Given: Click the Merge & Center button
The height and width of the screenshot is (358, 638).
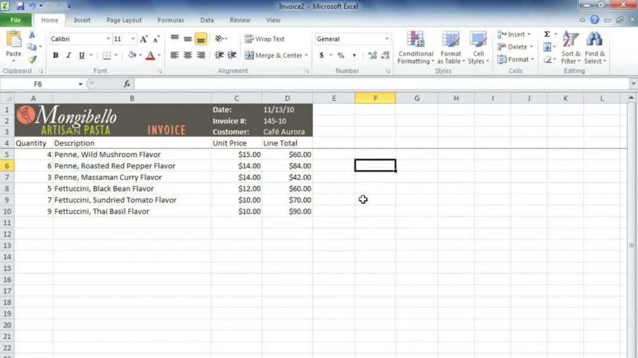Looking at the screenshot, I should (273, 55).
